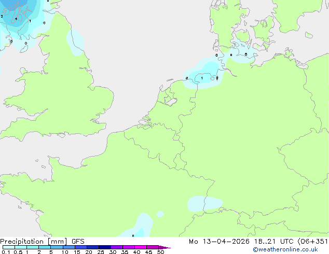Click the 'UTC' label in the footer
329x254 pixels.
click(286, 242)
